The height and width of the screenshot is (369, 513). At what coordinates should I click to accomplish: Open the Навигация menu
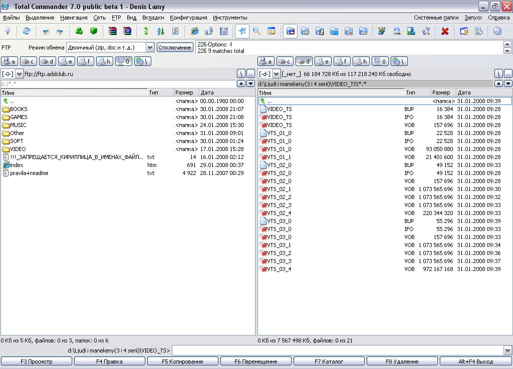tap(74, 17)
